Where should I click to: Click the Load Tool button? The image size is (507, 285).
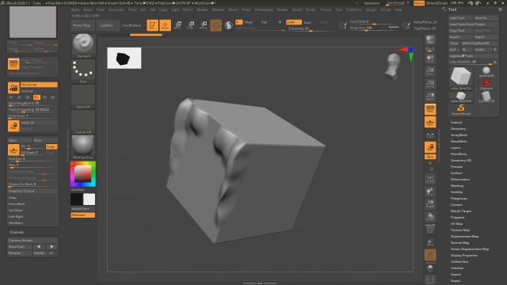pyautogui.click(x=460, y=17)
